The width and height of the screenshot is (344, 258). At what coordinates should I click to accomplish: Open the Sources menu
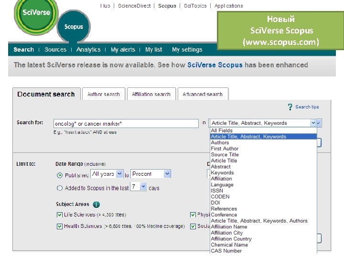[55, 50]
